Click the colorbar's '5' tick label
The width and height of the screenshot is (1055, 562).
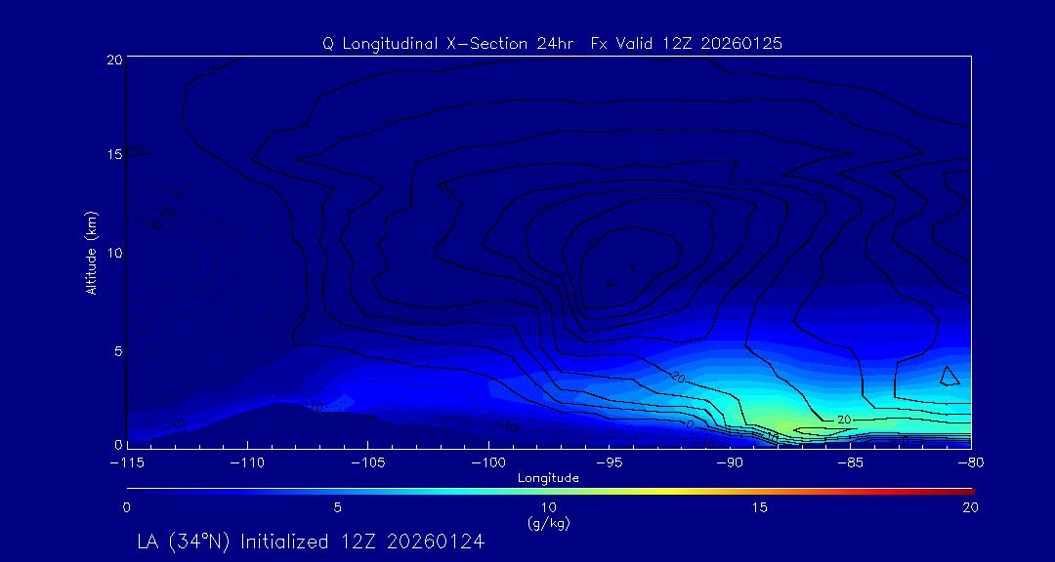tap(337, 507)
